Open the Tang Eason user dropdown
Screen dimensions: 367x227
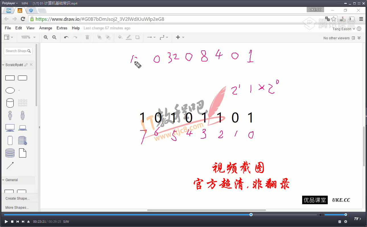point(344,29)
